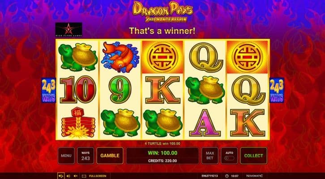Viewport: 325px width, 179px height.
Task: Toggle the AUTO spin switch
Action: (230, 158)
